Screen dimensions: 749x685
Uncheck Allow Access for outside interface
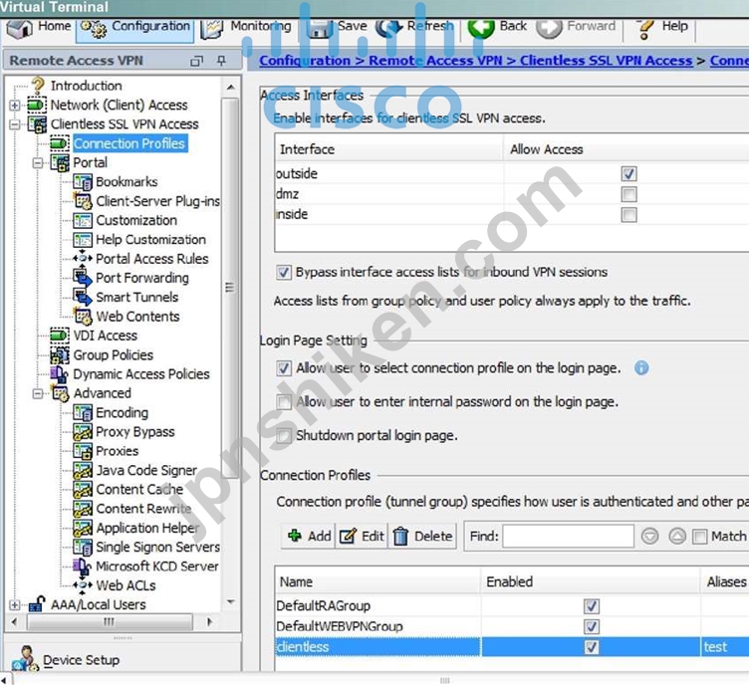[628, 174]
